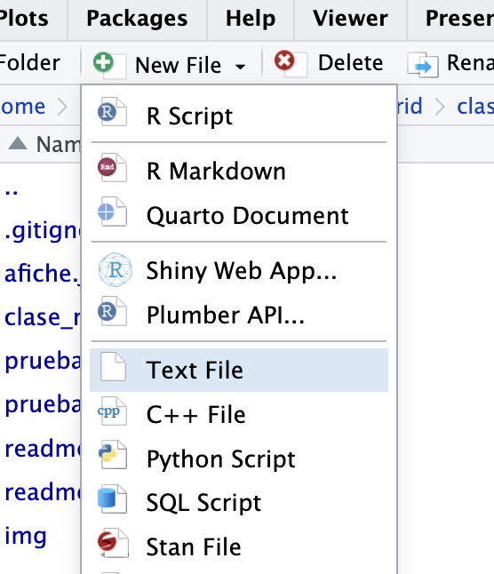Go to Home in the breadcrumb
Image resolution: width=494 pixels, height=574 pixels.
tap(23, 107)
